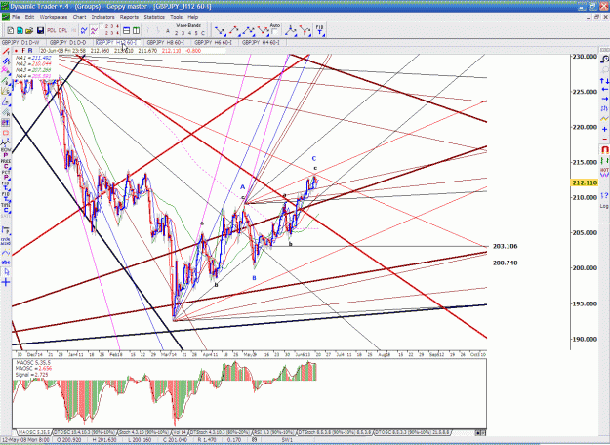This screenshot has width=610, height=445.
Task: Click the F button above chart
Action: pyautogui.click(x=23, y=51)
